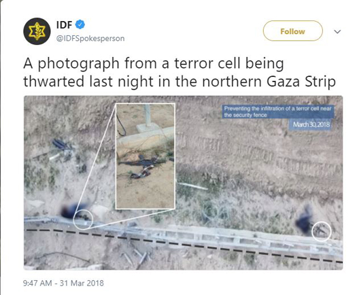Click the 31 Mar 2018 date text
The width and height of the screenshot is (357, 295).
[82, 283]
